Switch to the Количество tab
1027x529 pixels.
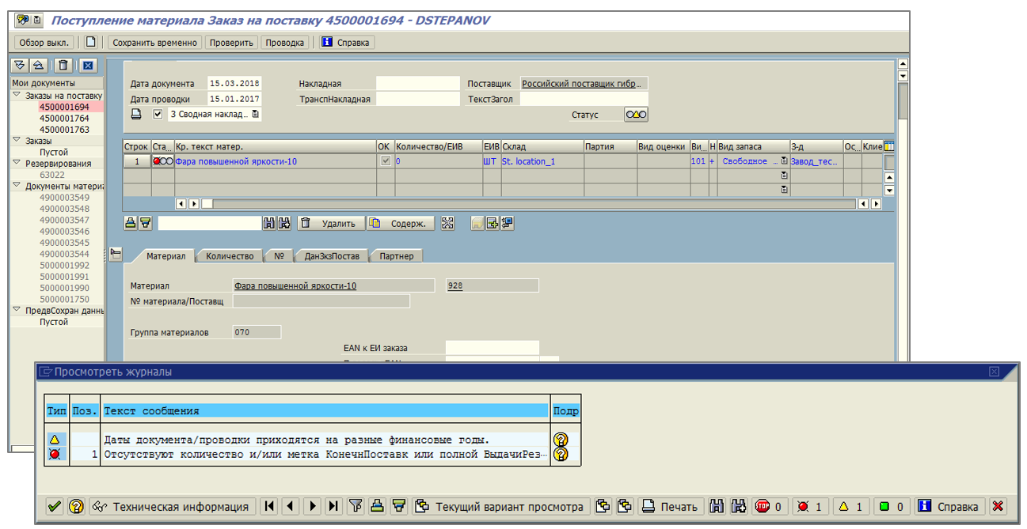[230, 255]
